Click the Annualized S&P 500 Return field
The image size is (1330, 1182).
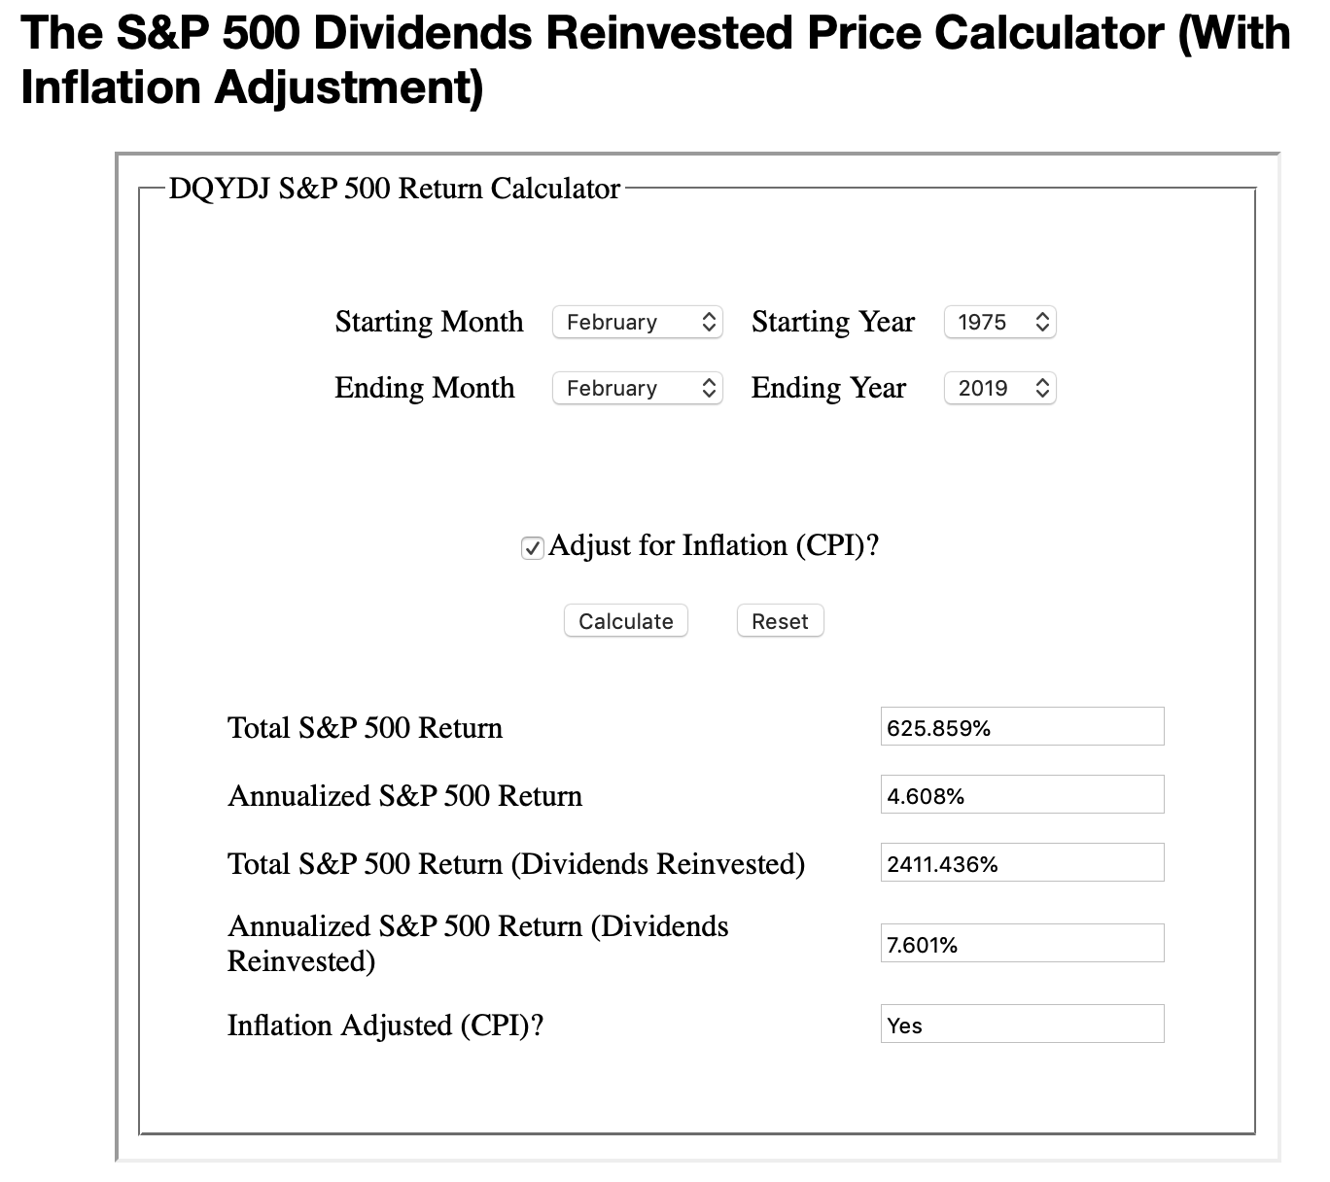click(1021, 794)
